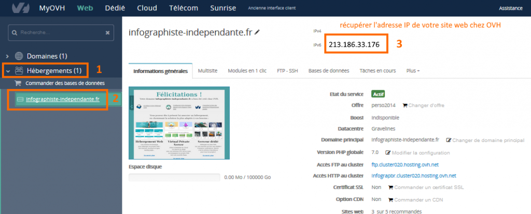Switch to the Télécom section
531x214 pixels.
point(184,8)
